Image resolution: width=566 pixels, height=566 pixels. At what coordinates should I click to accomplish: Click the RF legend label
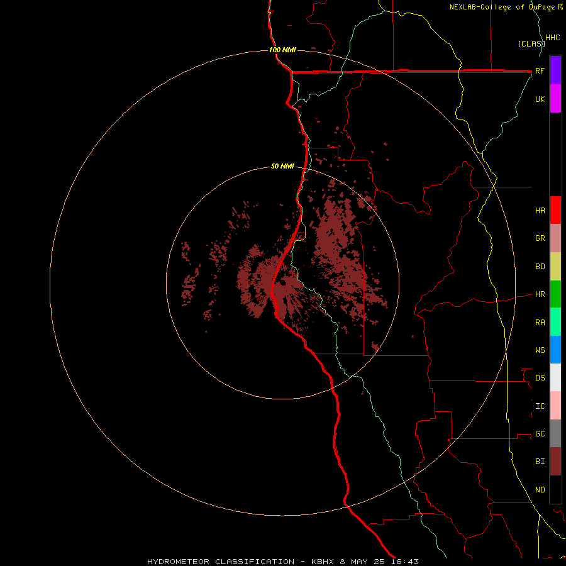pos(540,70)
